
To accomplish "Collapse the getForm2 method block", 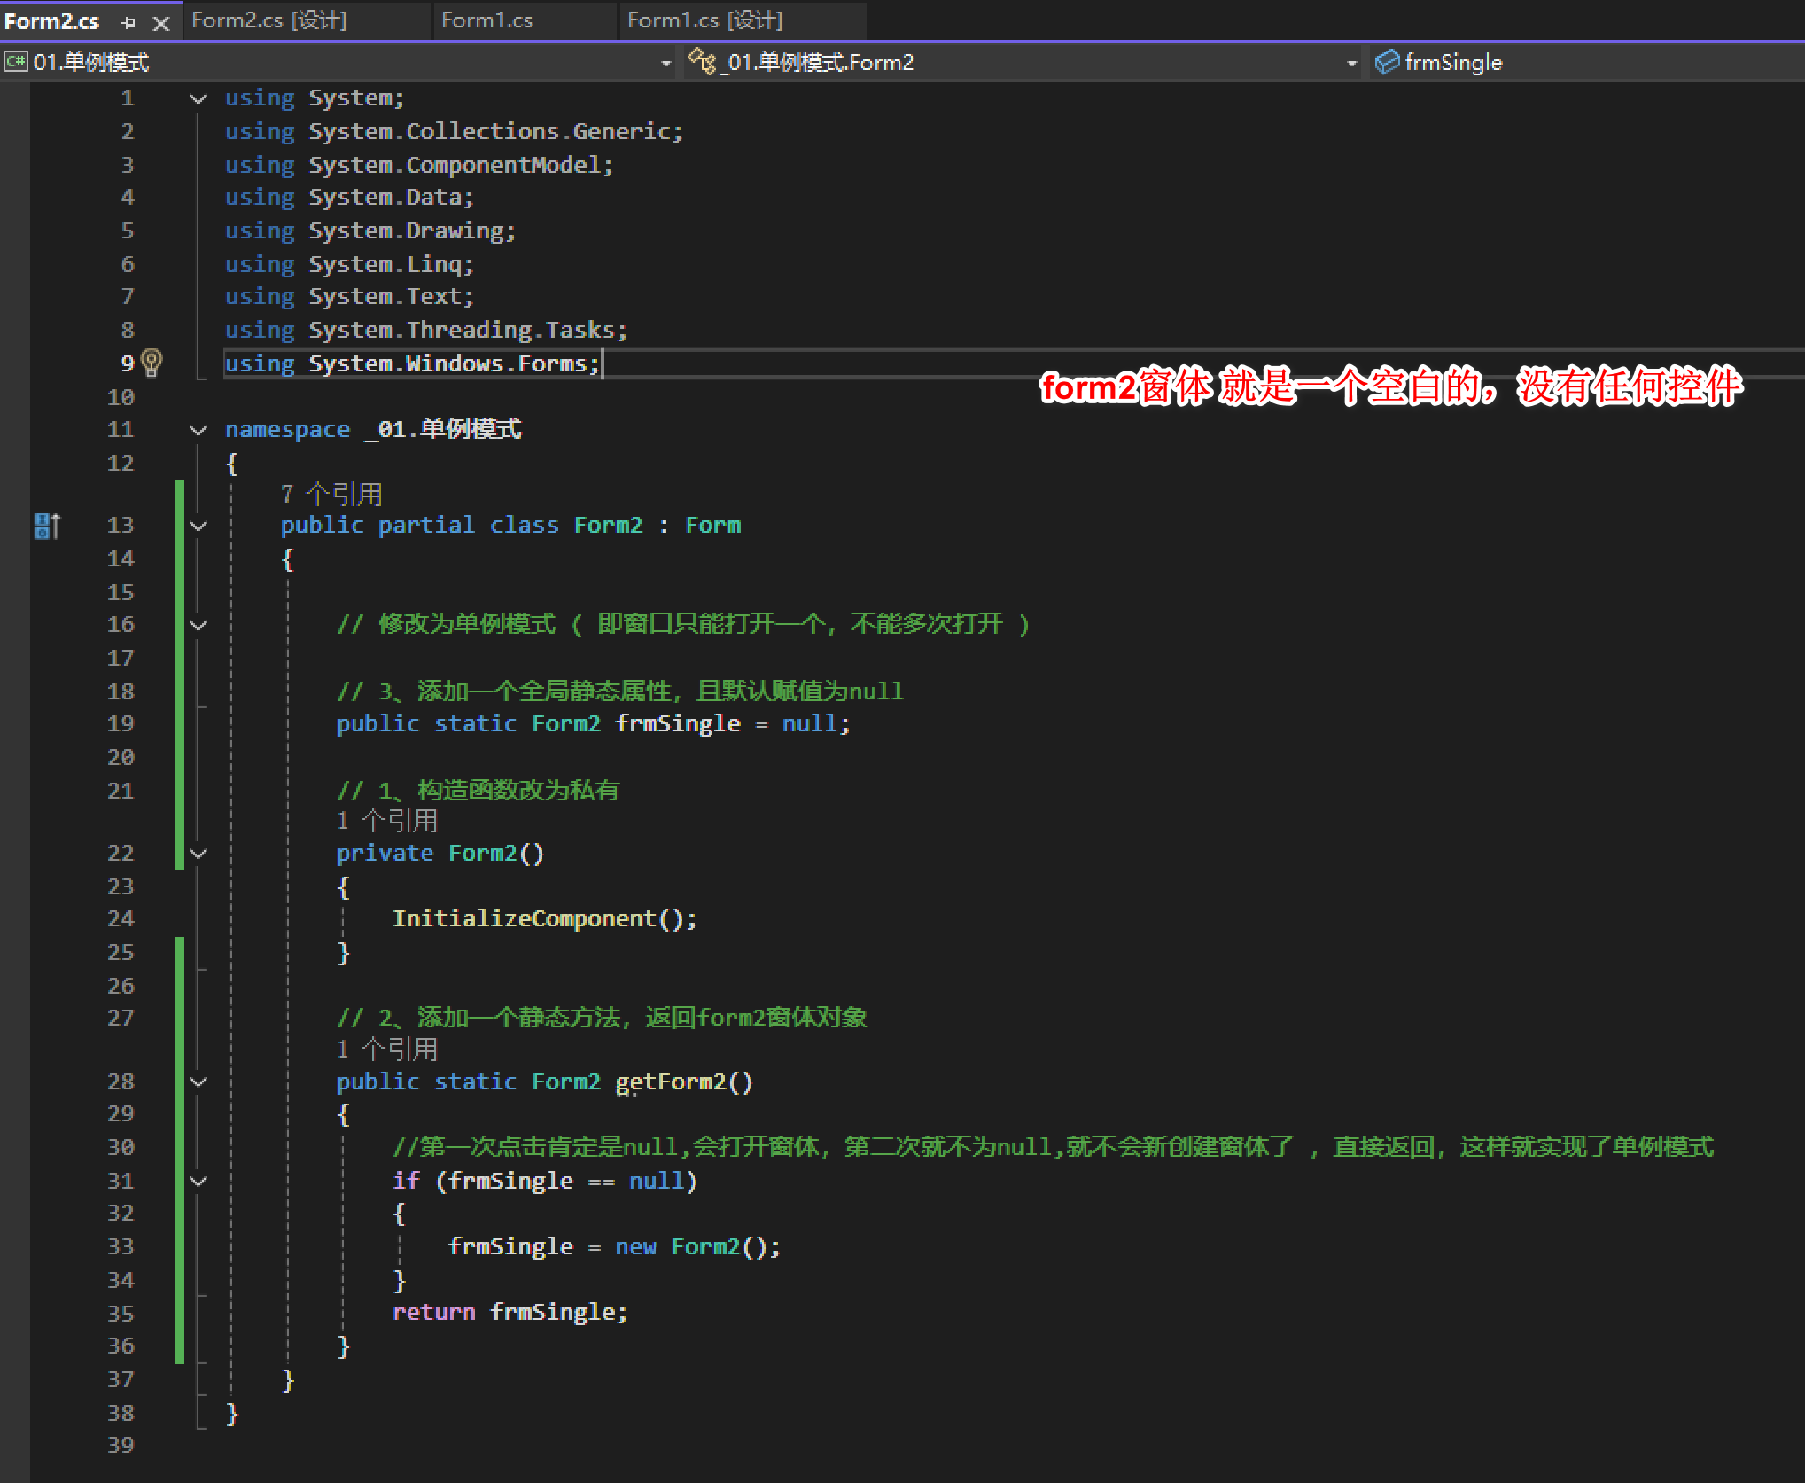I will pyautogui.click(x=198, y=1082).
